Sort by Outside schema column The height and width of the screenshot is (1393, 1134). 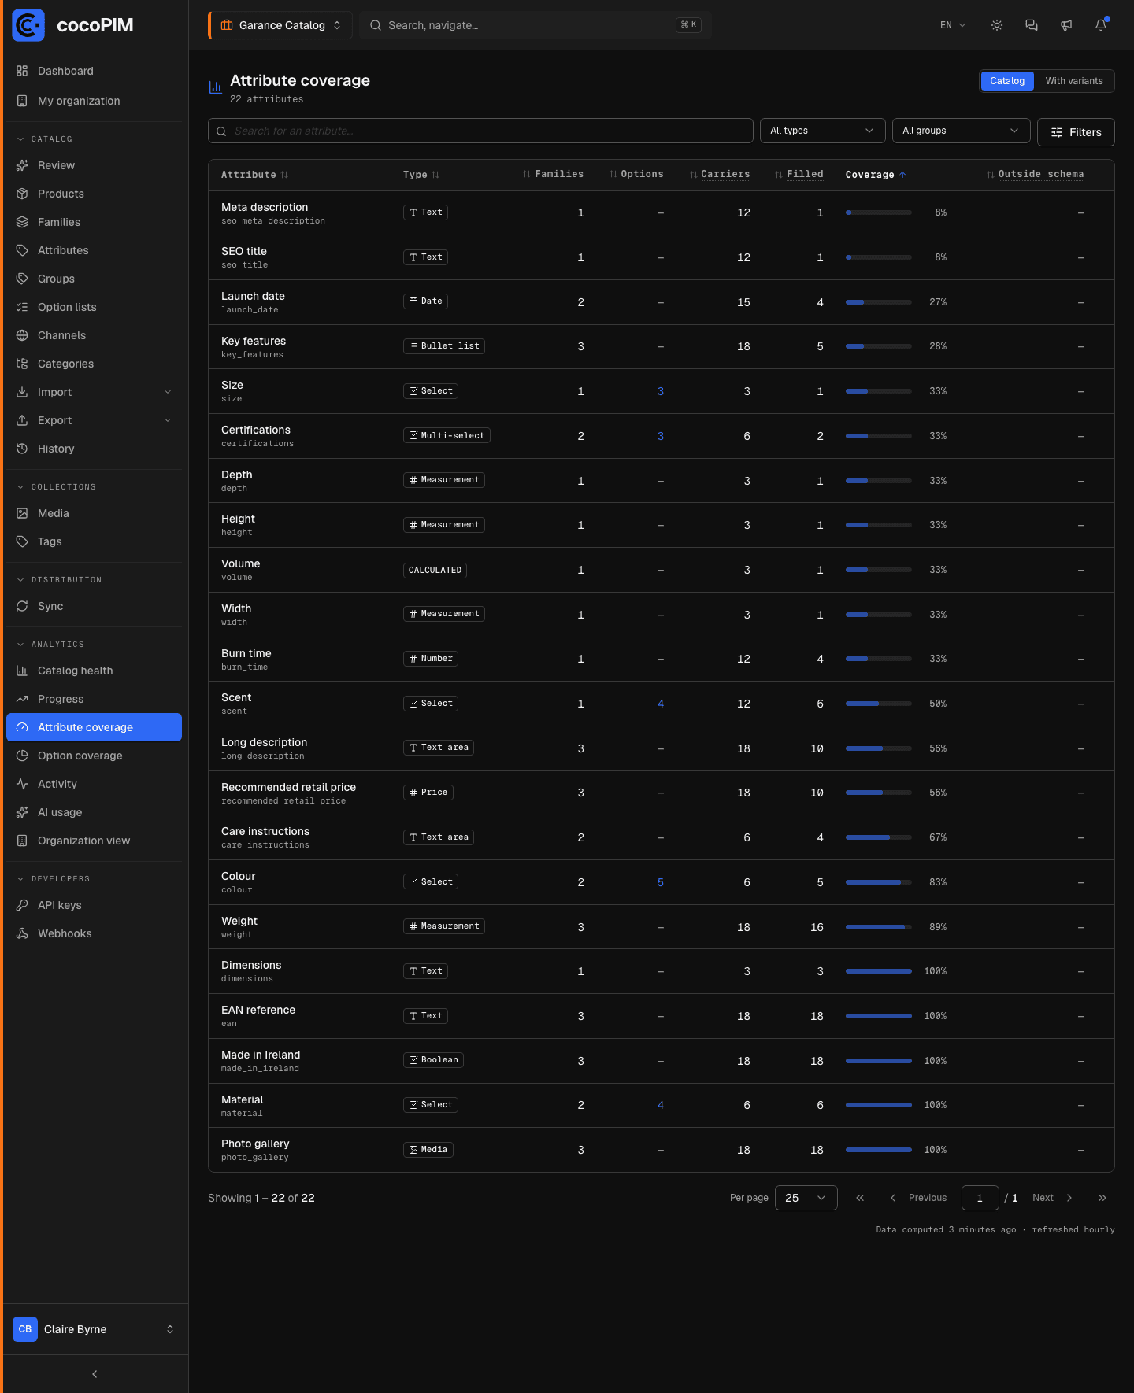[1035, 174]
